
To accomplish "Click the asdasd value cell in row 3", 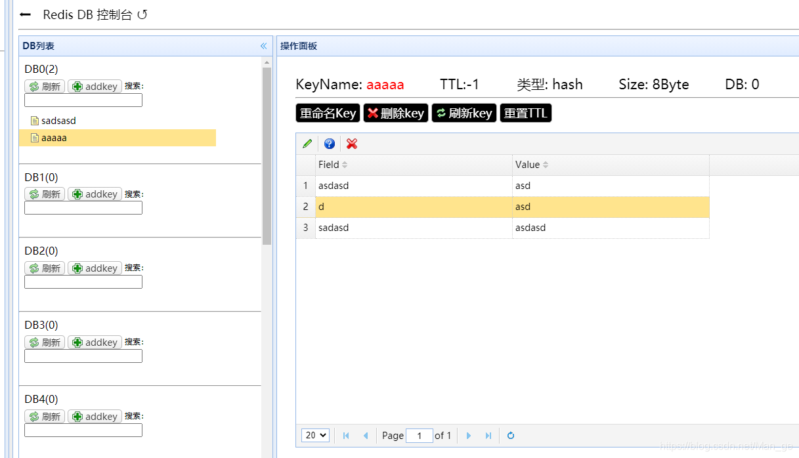I will point(611,228).
